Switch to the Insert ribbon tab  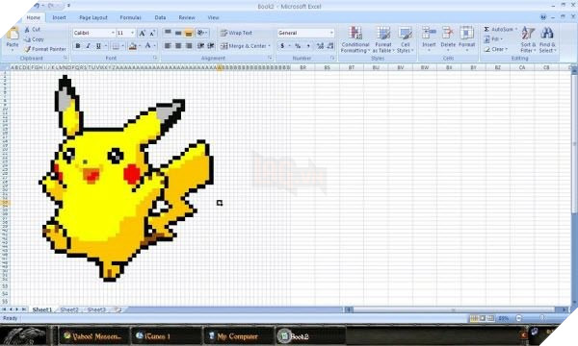click(59, 17)
